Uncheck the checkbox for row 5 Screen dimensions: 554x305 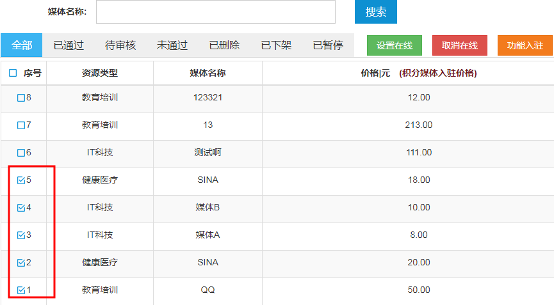pyautogui.click(x=21, y=180)
